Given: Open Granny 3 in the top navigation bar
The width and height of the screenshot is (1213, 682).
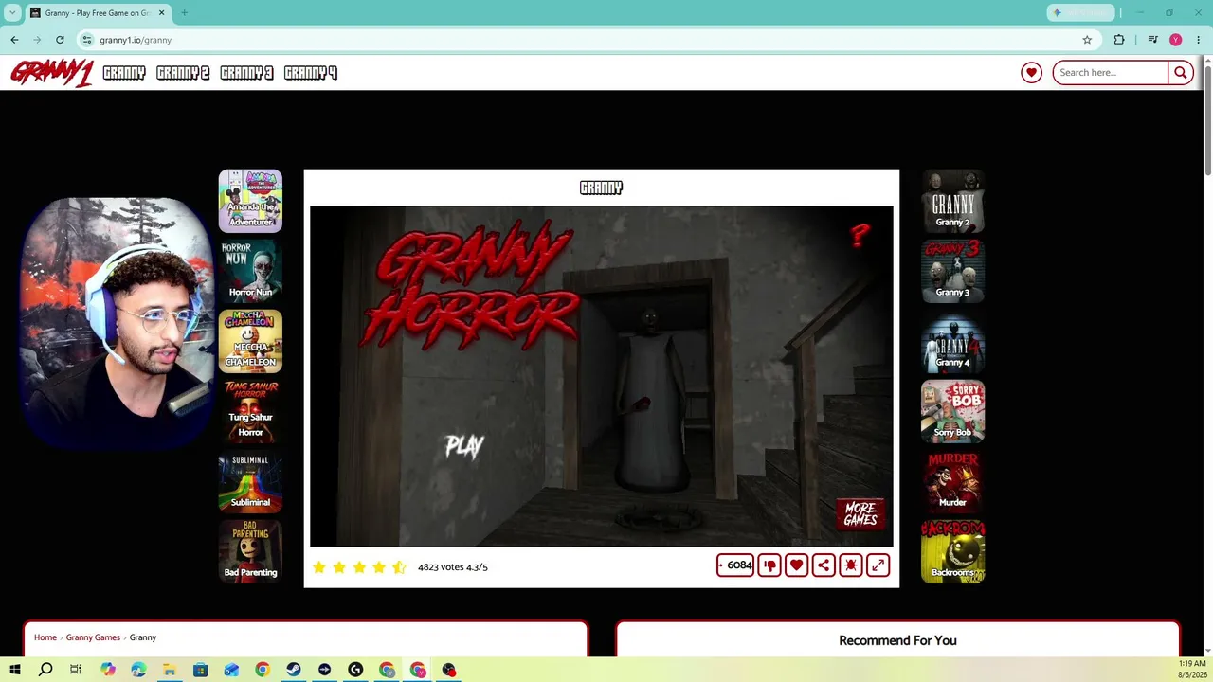Looking at the screenshot, I should [x=246, y=73].
